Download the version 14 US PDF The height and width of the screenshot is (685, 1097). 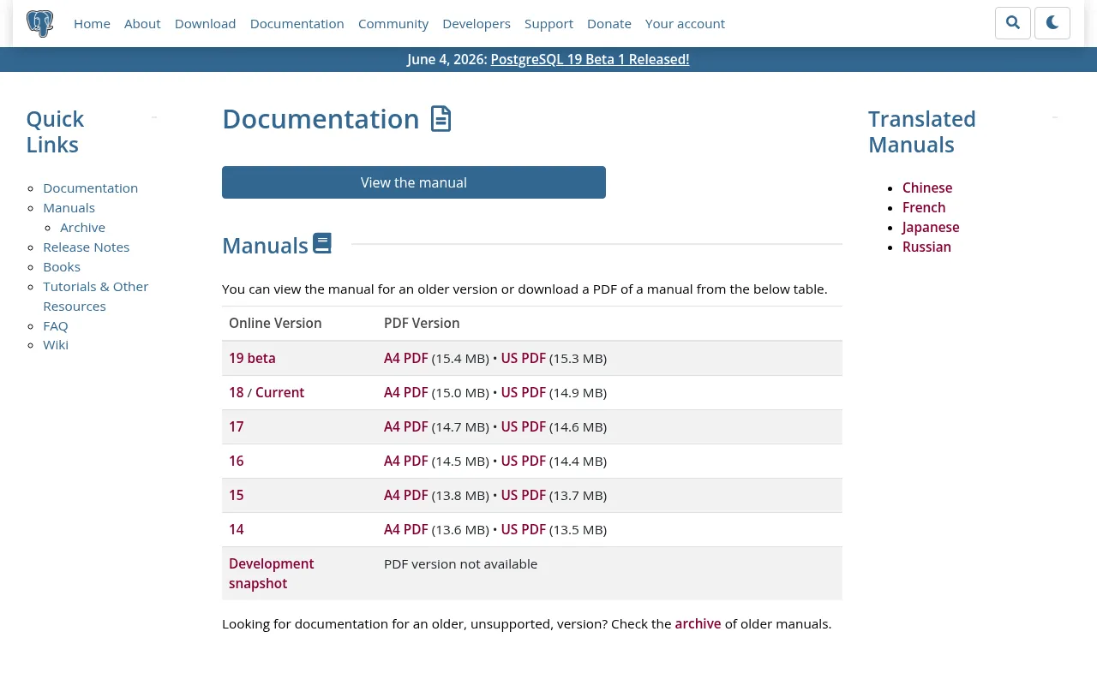[524, 530]
